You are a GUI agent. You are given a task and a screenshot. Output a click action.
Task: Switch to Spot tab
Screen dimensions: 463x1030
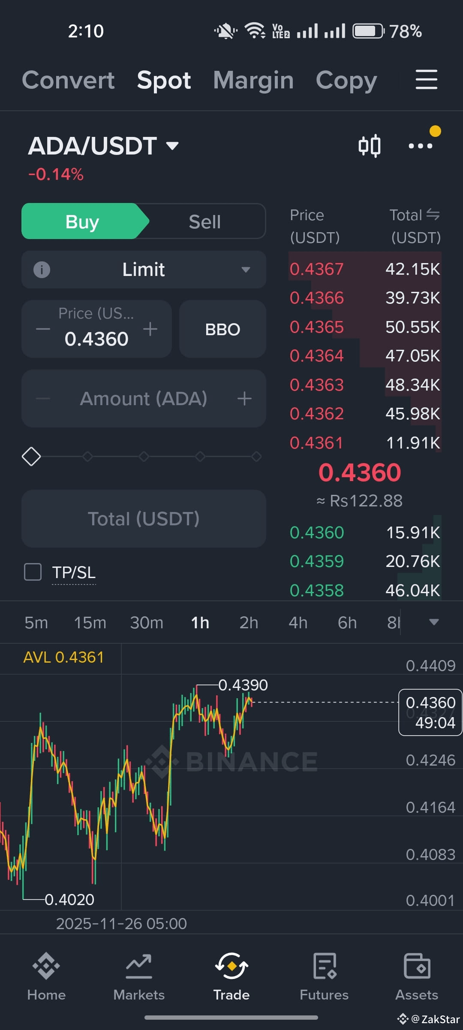click(164, 80)
